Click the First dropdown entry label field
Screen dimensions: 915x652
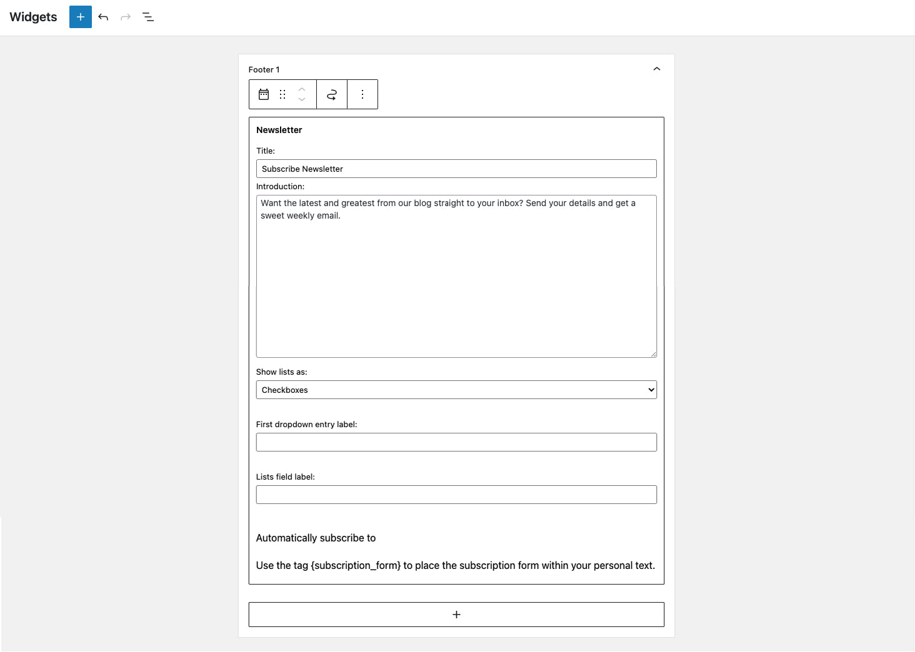456,442
